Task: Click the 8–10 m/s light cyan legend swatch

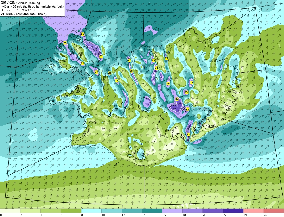Action: point(91,211)
